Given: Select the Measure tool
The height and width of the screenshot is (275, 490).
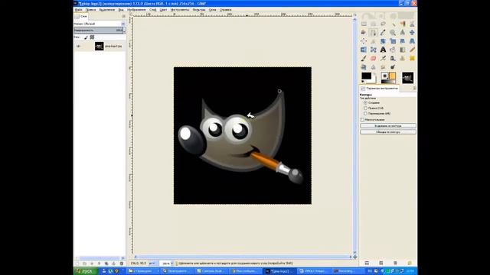Looking at the screenshot, I should coord(403,32).
